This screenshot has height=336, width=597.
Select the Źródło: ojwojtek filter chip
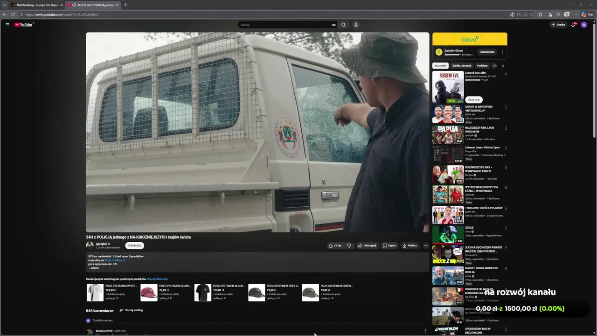tap(462, 66)
